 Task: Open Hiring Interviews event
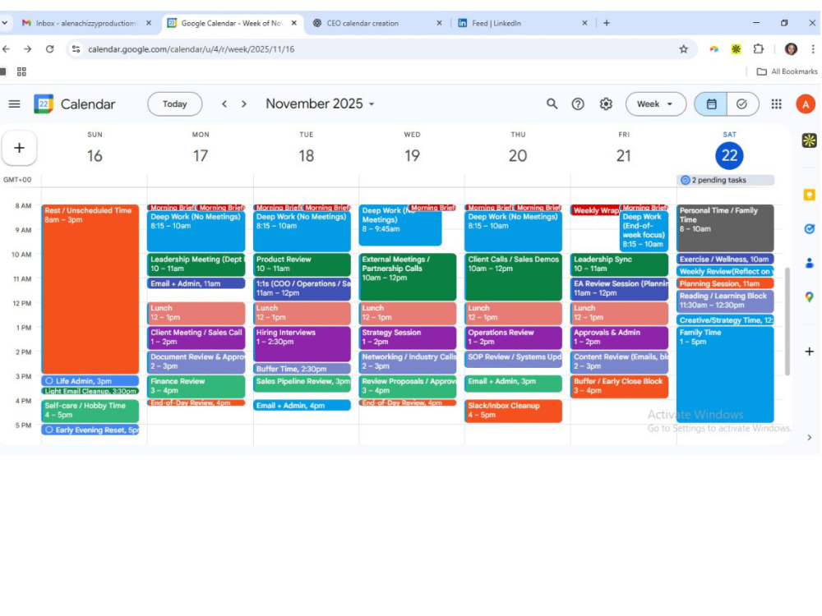pyautogui.click(x=302, y=343)
